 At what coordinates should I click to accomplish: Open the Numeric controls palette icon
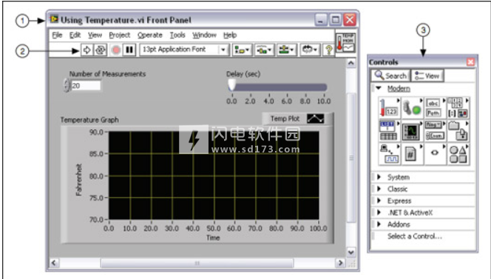[x=389, y=108]
